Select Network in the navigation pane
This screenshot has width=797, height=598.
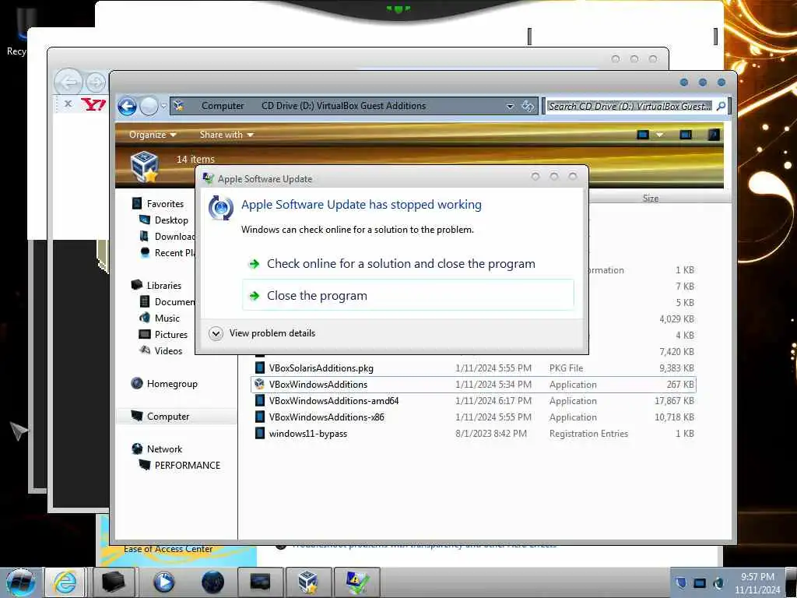tap(164, 449)
